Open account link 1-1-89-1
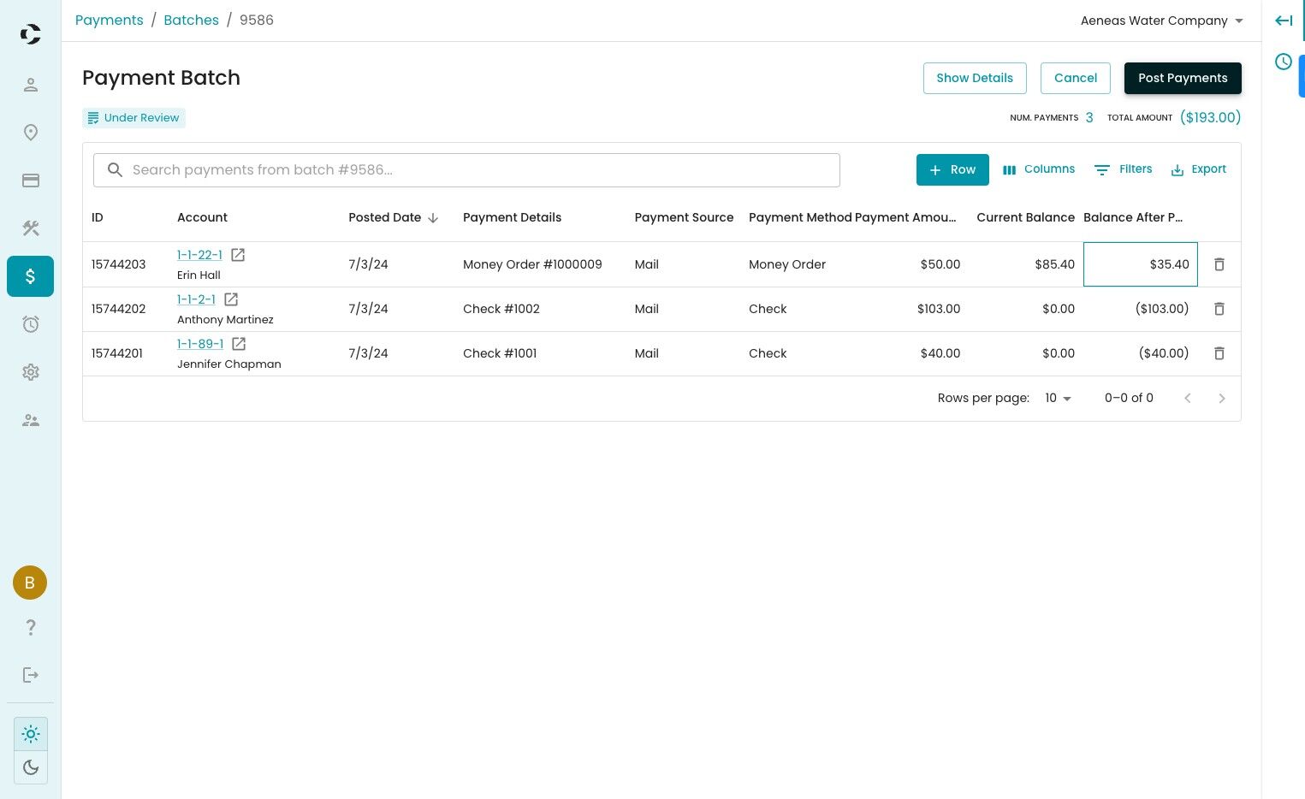This screenshot has height=799, width=1305. pyautogui.click(x=200, y=344)
